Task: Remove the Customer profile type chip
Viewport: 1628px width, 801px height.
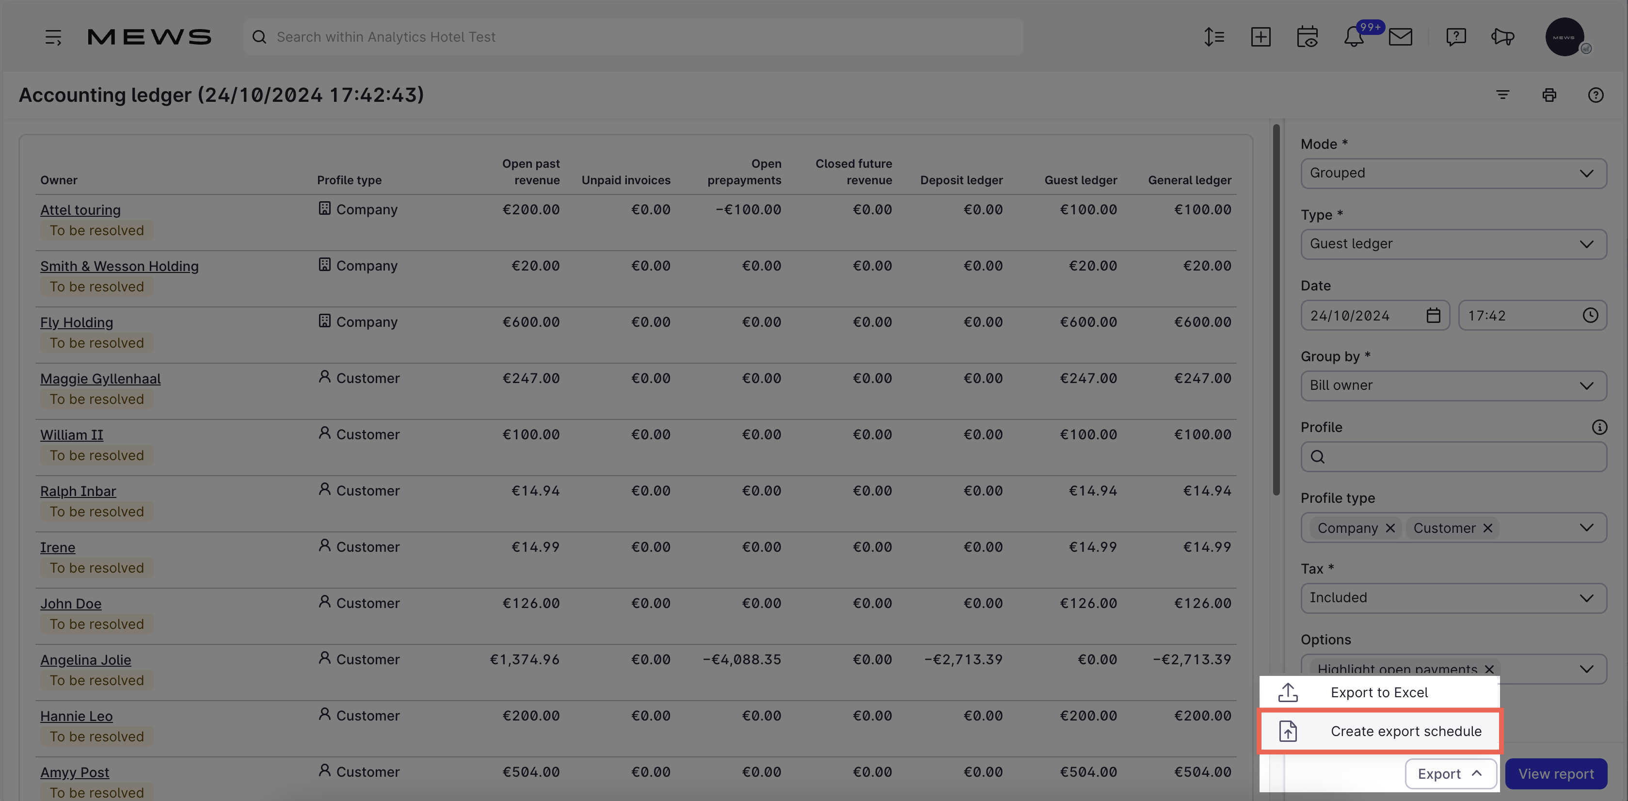Action: click(x=1488, y=528)
